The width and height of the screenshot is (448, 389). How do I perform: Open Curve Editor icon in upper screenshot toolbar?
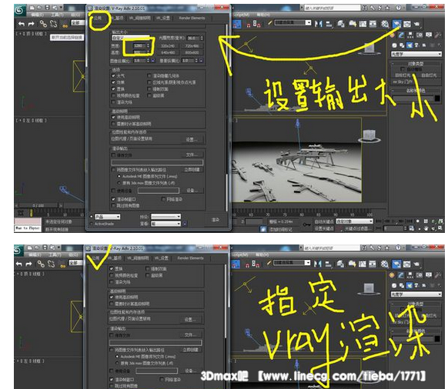click(x=363, y=24)
